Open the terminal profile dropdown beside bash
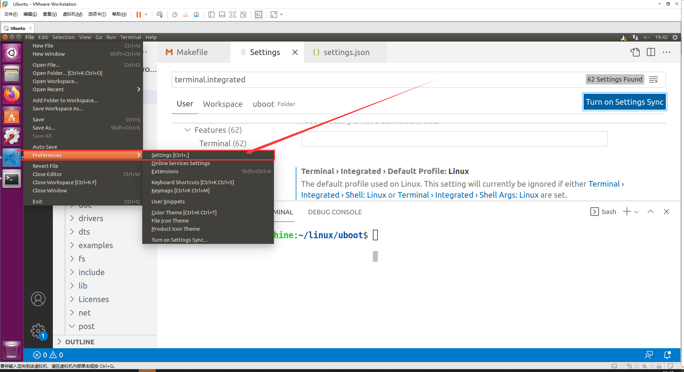Viewport: 684px width, 372px height. coord(636,211)
